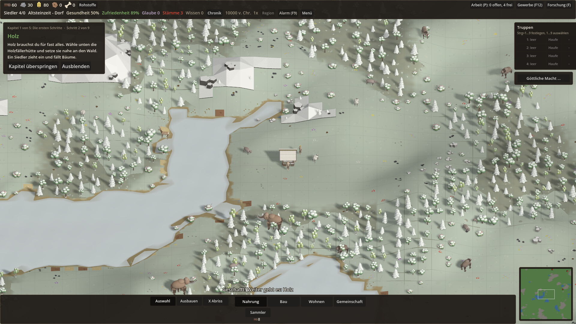
Task: Switch to the Wohnen tab
Action: pos(316,301)
